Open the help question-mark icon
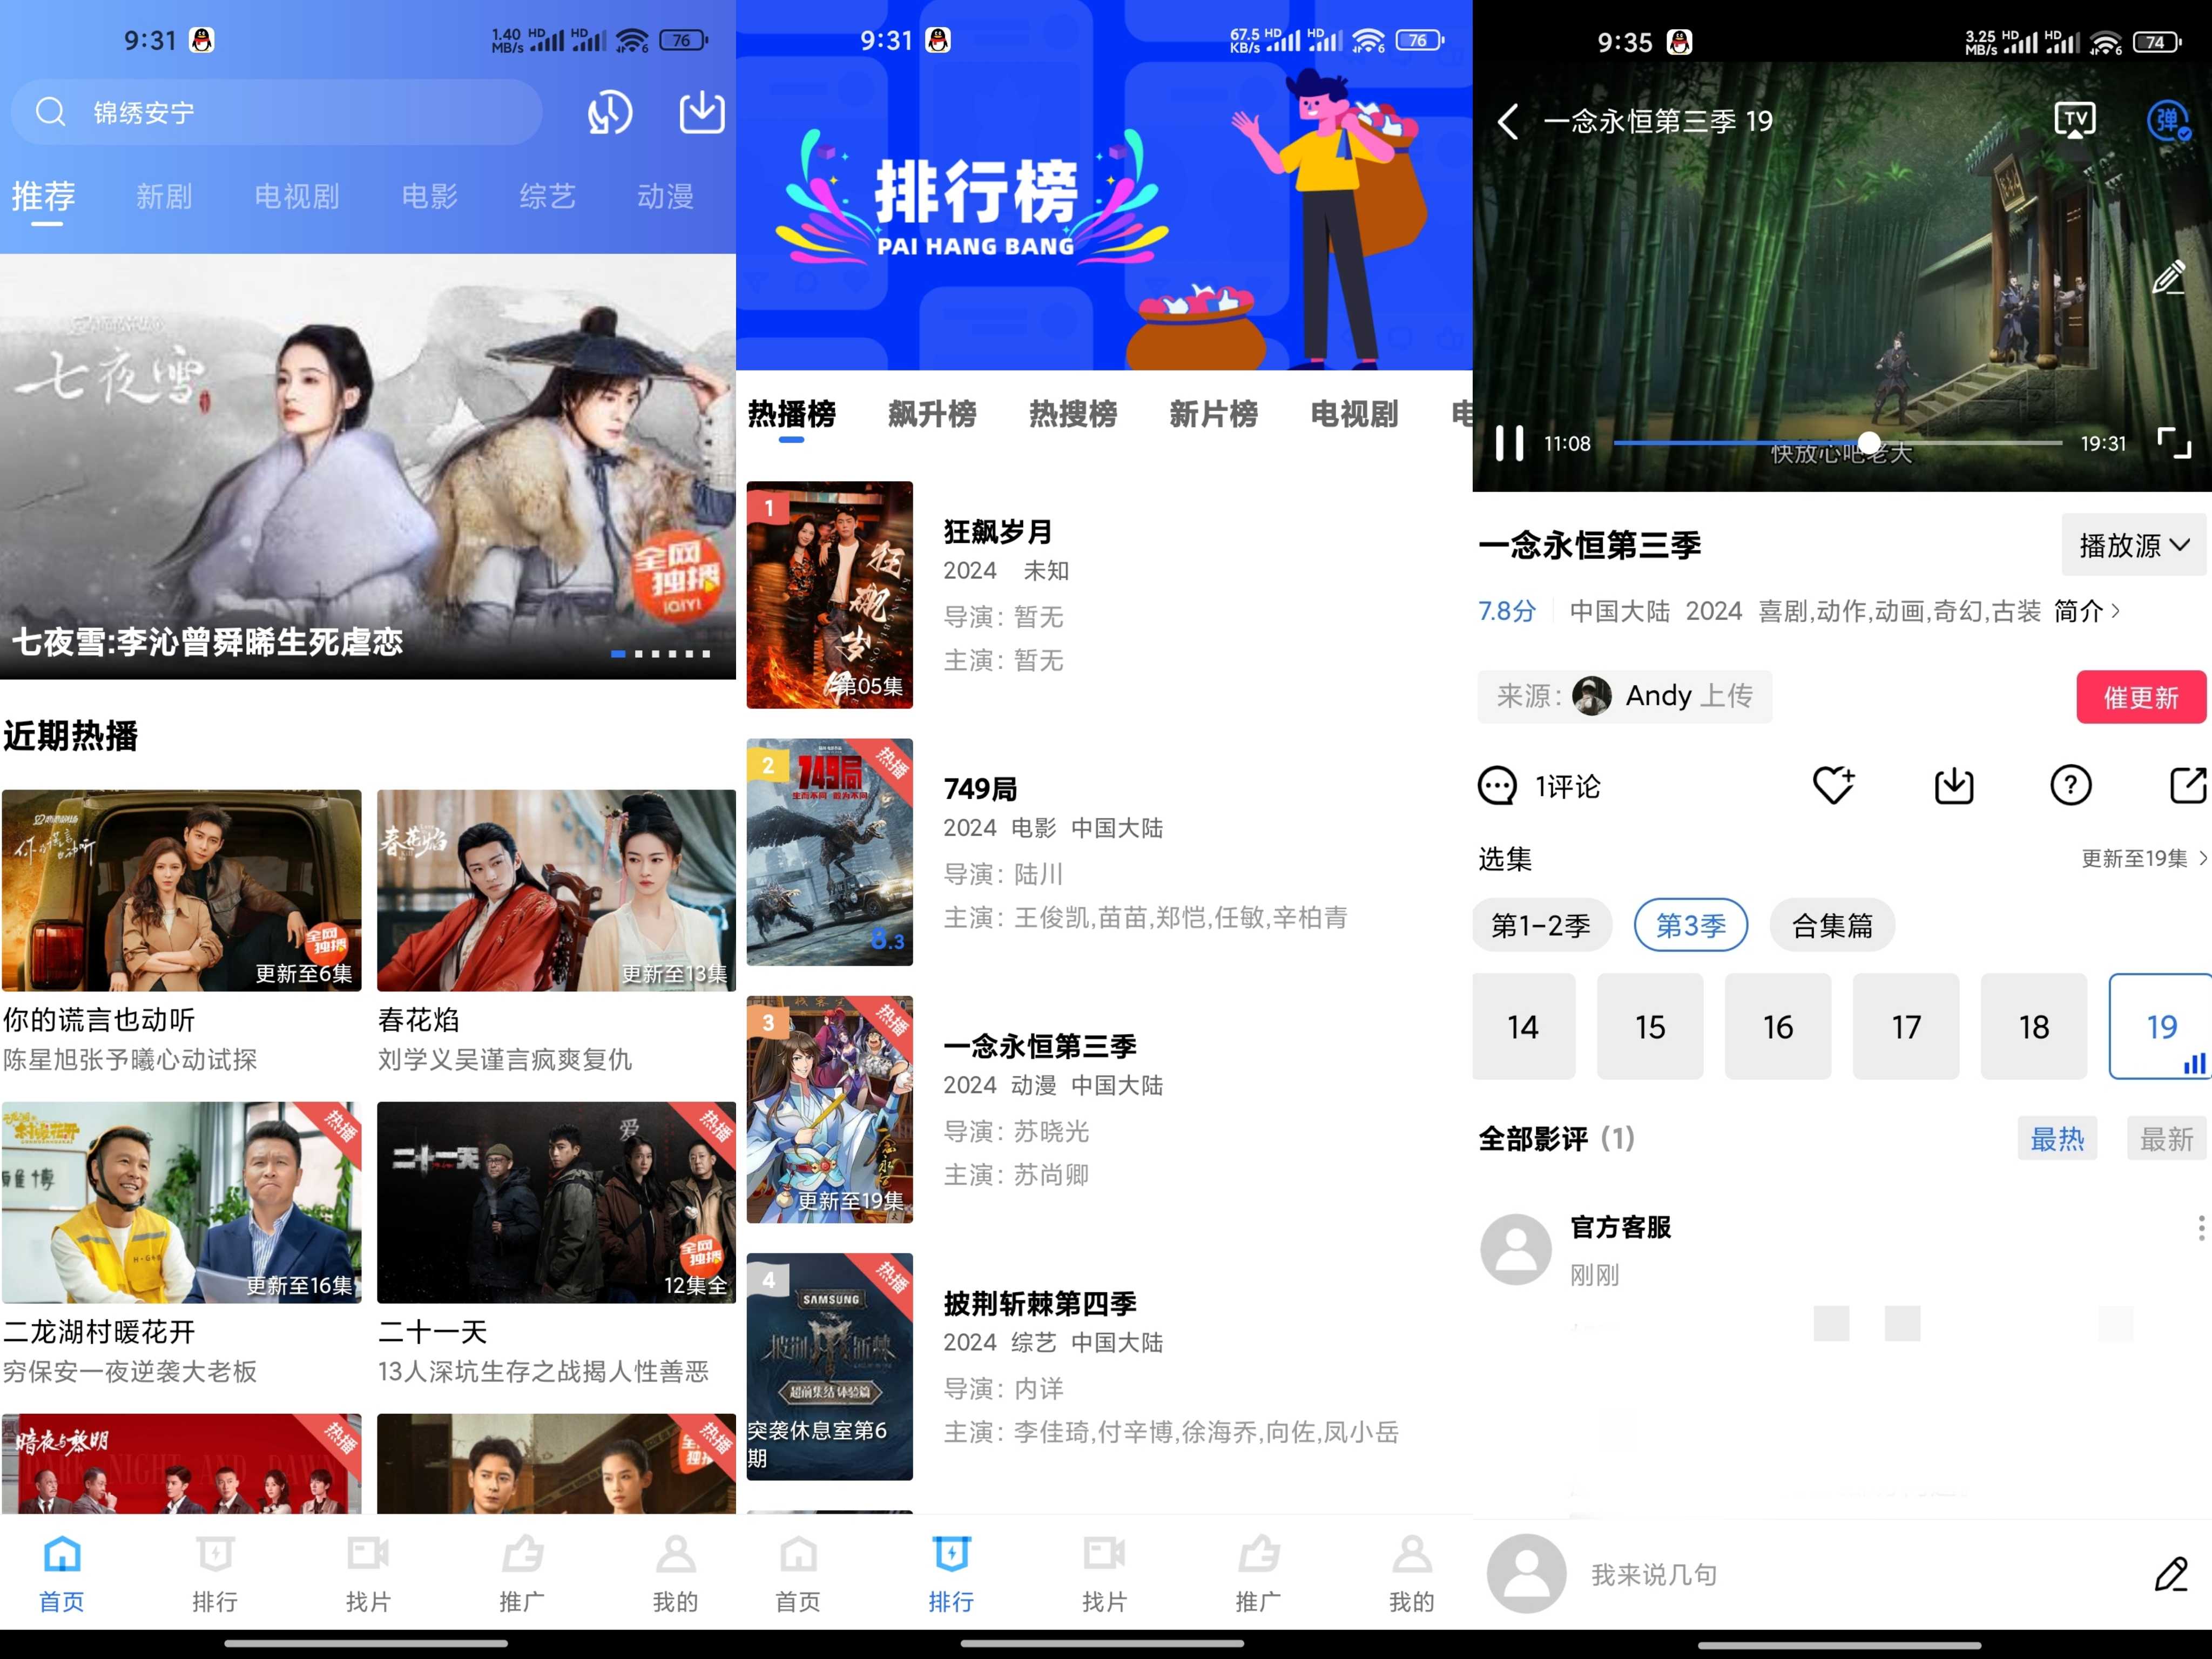 [x=2071, y=785]
